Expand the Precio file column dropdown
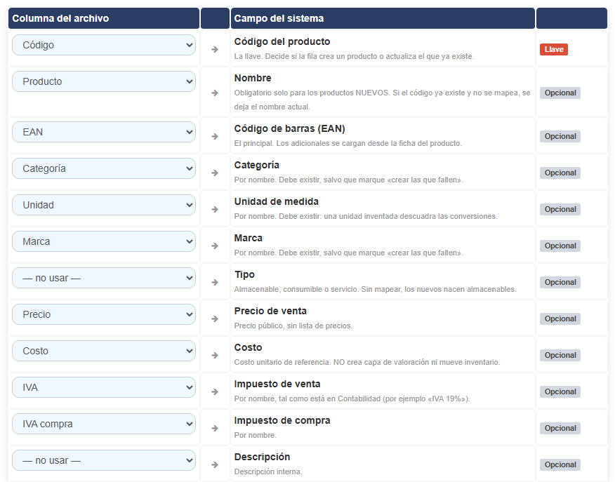 [x=104, y=314]
